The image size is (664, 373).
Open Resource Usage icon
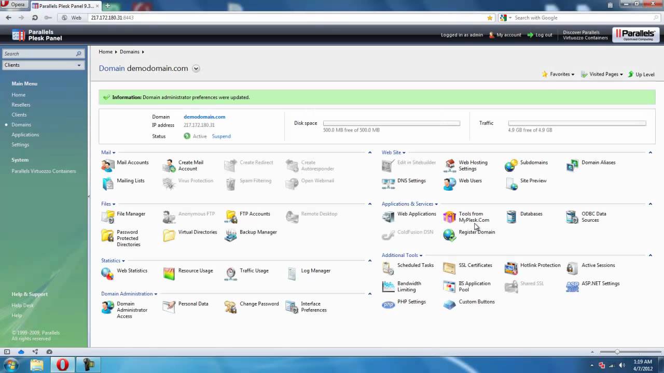pos(169,274)
